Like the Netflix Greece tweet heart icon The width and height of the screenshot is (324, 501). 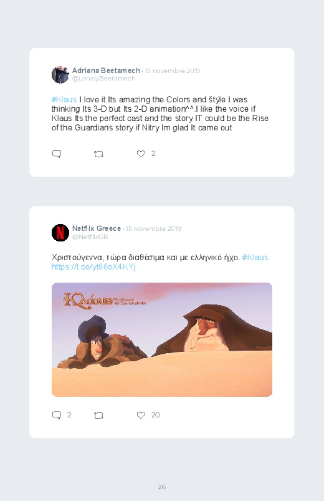(141, 415)
